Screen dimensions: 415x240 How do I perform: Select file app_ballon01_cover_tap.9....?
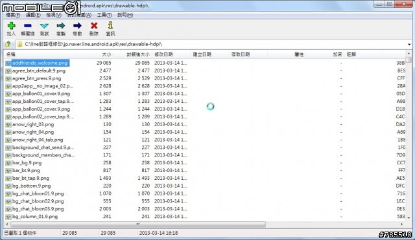point(43,102)
